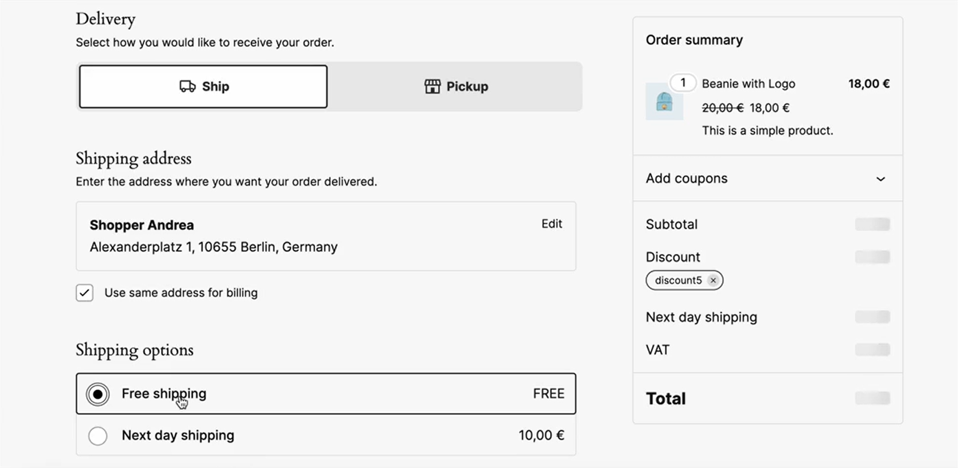The image size is (958, 468).
Task: Click the FREE shipping price label
Action: pyautogui.click(x=549, y=394)
